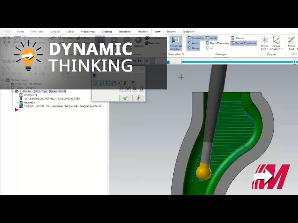
Task: Switch to the Wireframe ribbon tab
Action: (37, 32)
